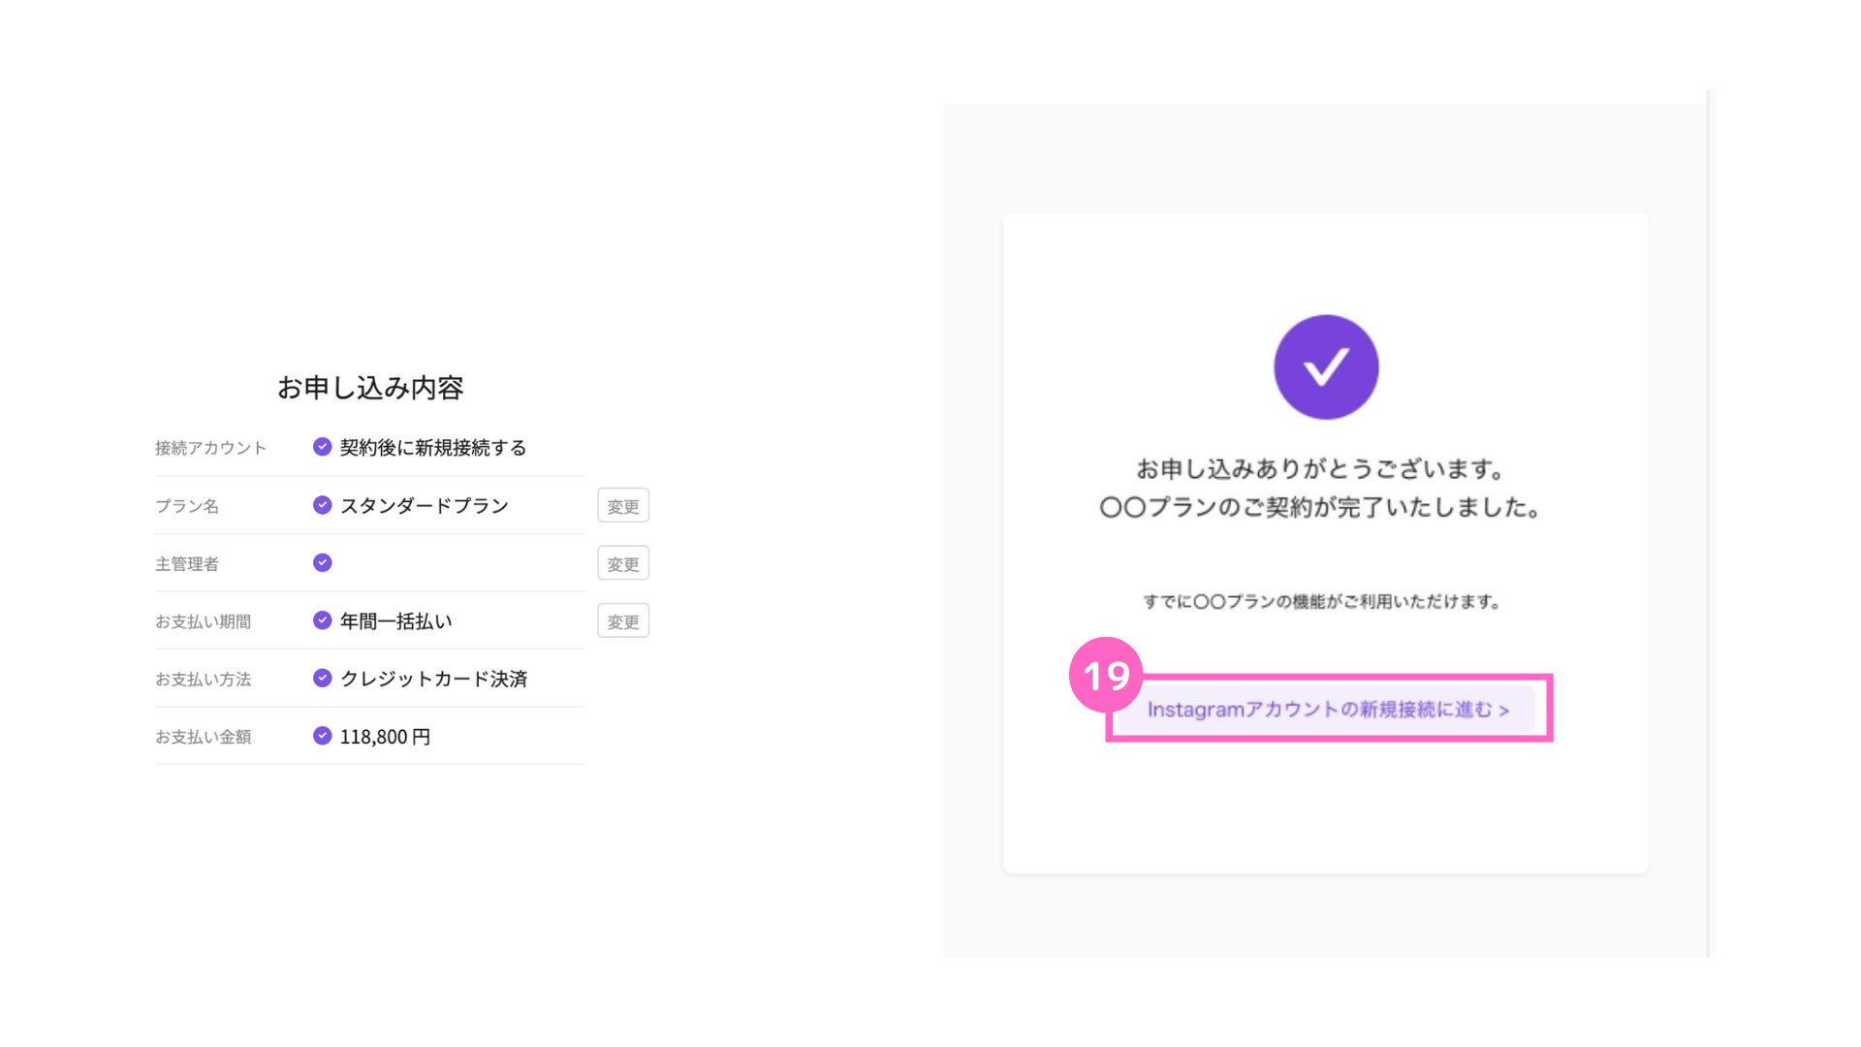Click the お申し込み内容 heading
1861x1047 pixels.
coord(370,388)
